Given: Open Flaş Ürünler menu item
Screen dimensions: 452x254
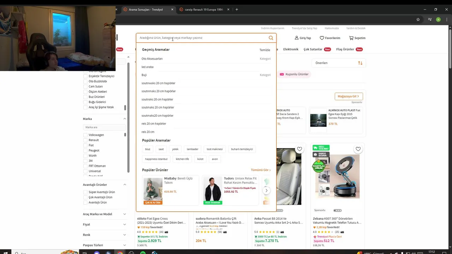Looking at the screenshot, I should pos(345,49).
